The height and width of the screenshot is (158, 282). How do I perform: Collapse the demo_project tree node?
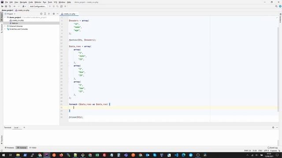[x=5, y=18]
